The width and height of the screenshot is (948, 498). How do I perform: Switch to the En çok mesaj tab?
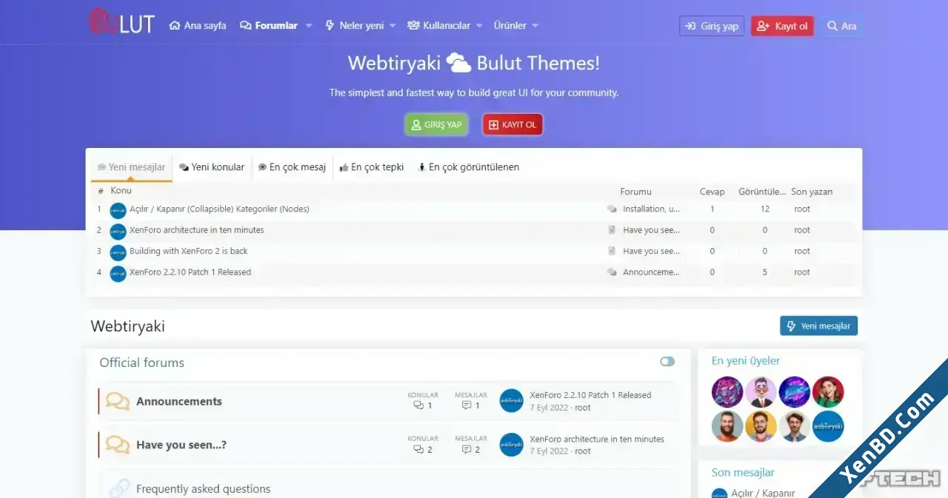(292, 167)
